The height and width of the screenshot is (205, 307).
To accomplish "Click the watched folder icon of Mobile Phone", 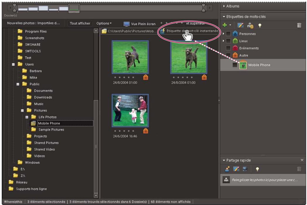I will pos(33,123).
